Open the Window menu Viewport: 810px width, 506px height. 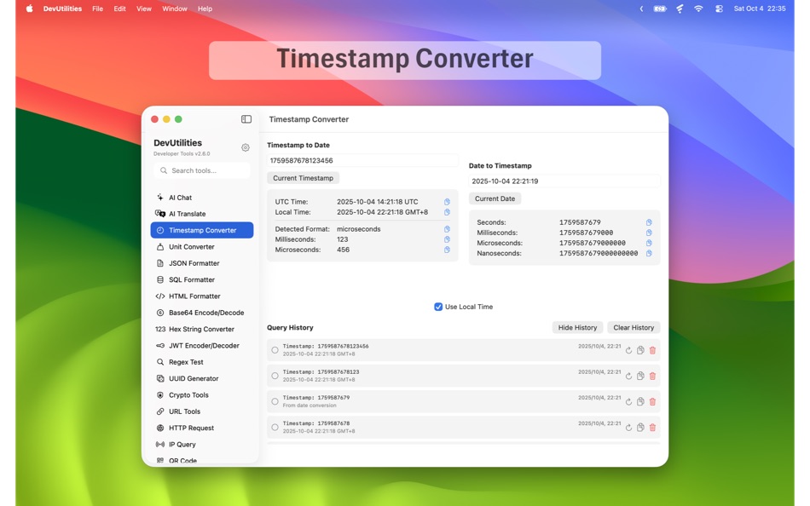coord(175,9)
